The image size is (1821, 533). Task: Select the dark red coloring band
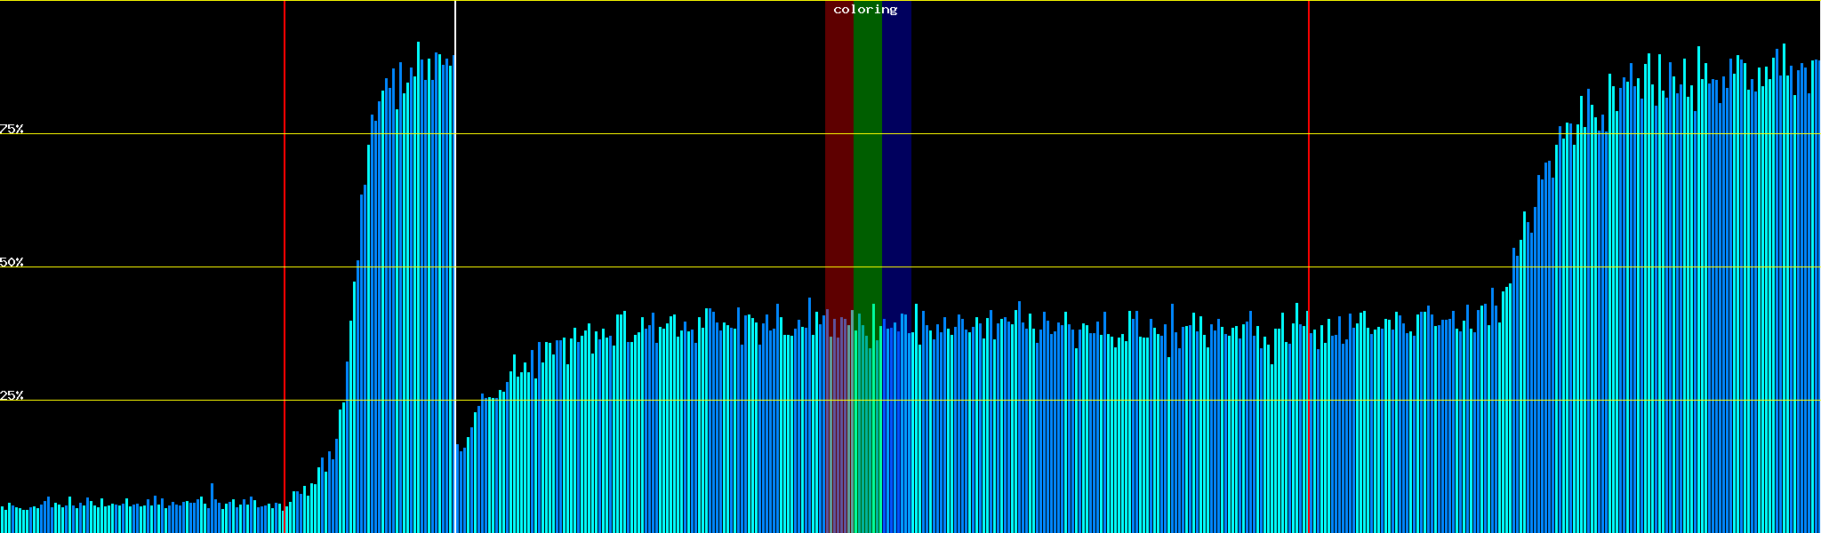pos(838,178)
